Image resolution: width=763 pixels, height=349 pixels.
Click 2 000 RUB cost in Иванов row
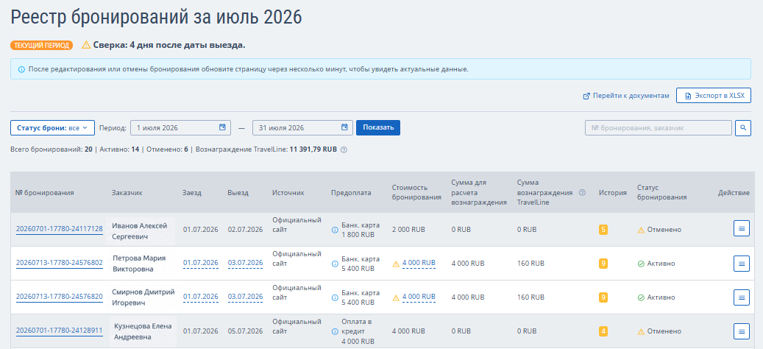click(408, 230)
